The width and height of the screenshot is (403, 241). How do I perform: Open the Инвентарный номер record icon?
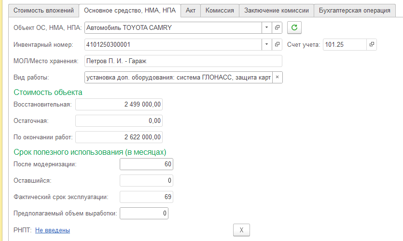[277, 45]
